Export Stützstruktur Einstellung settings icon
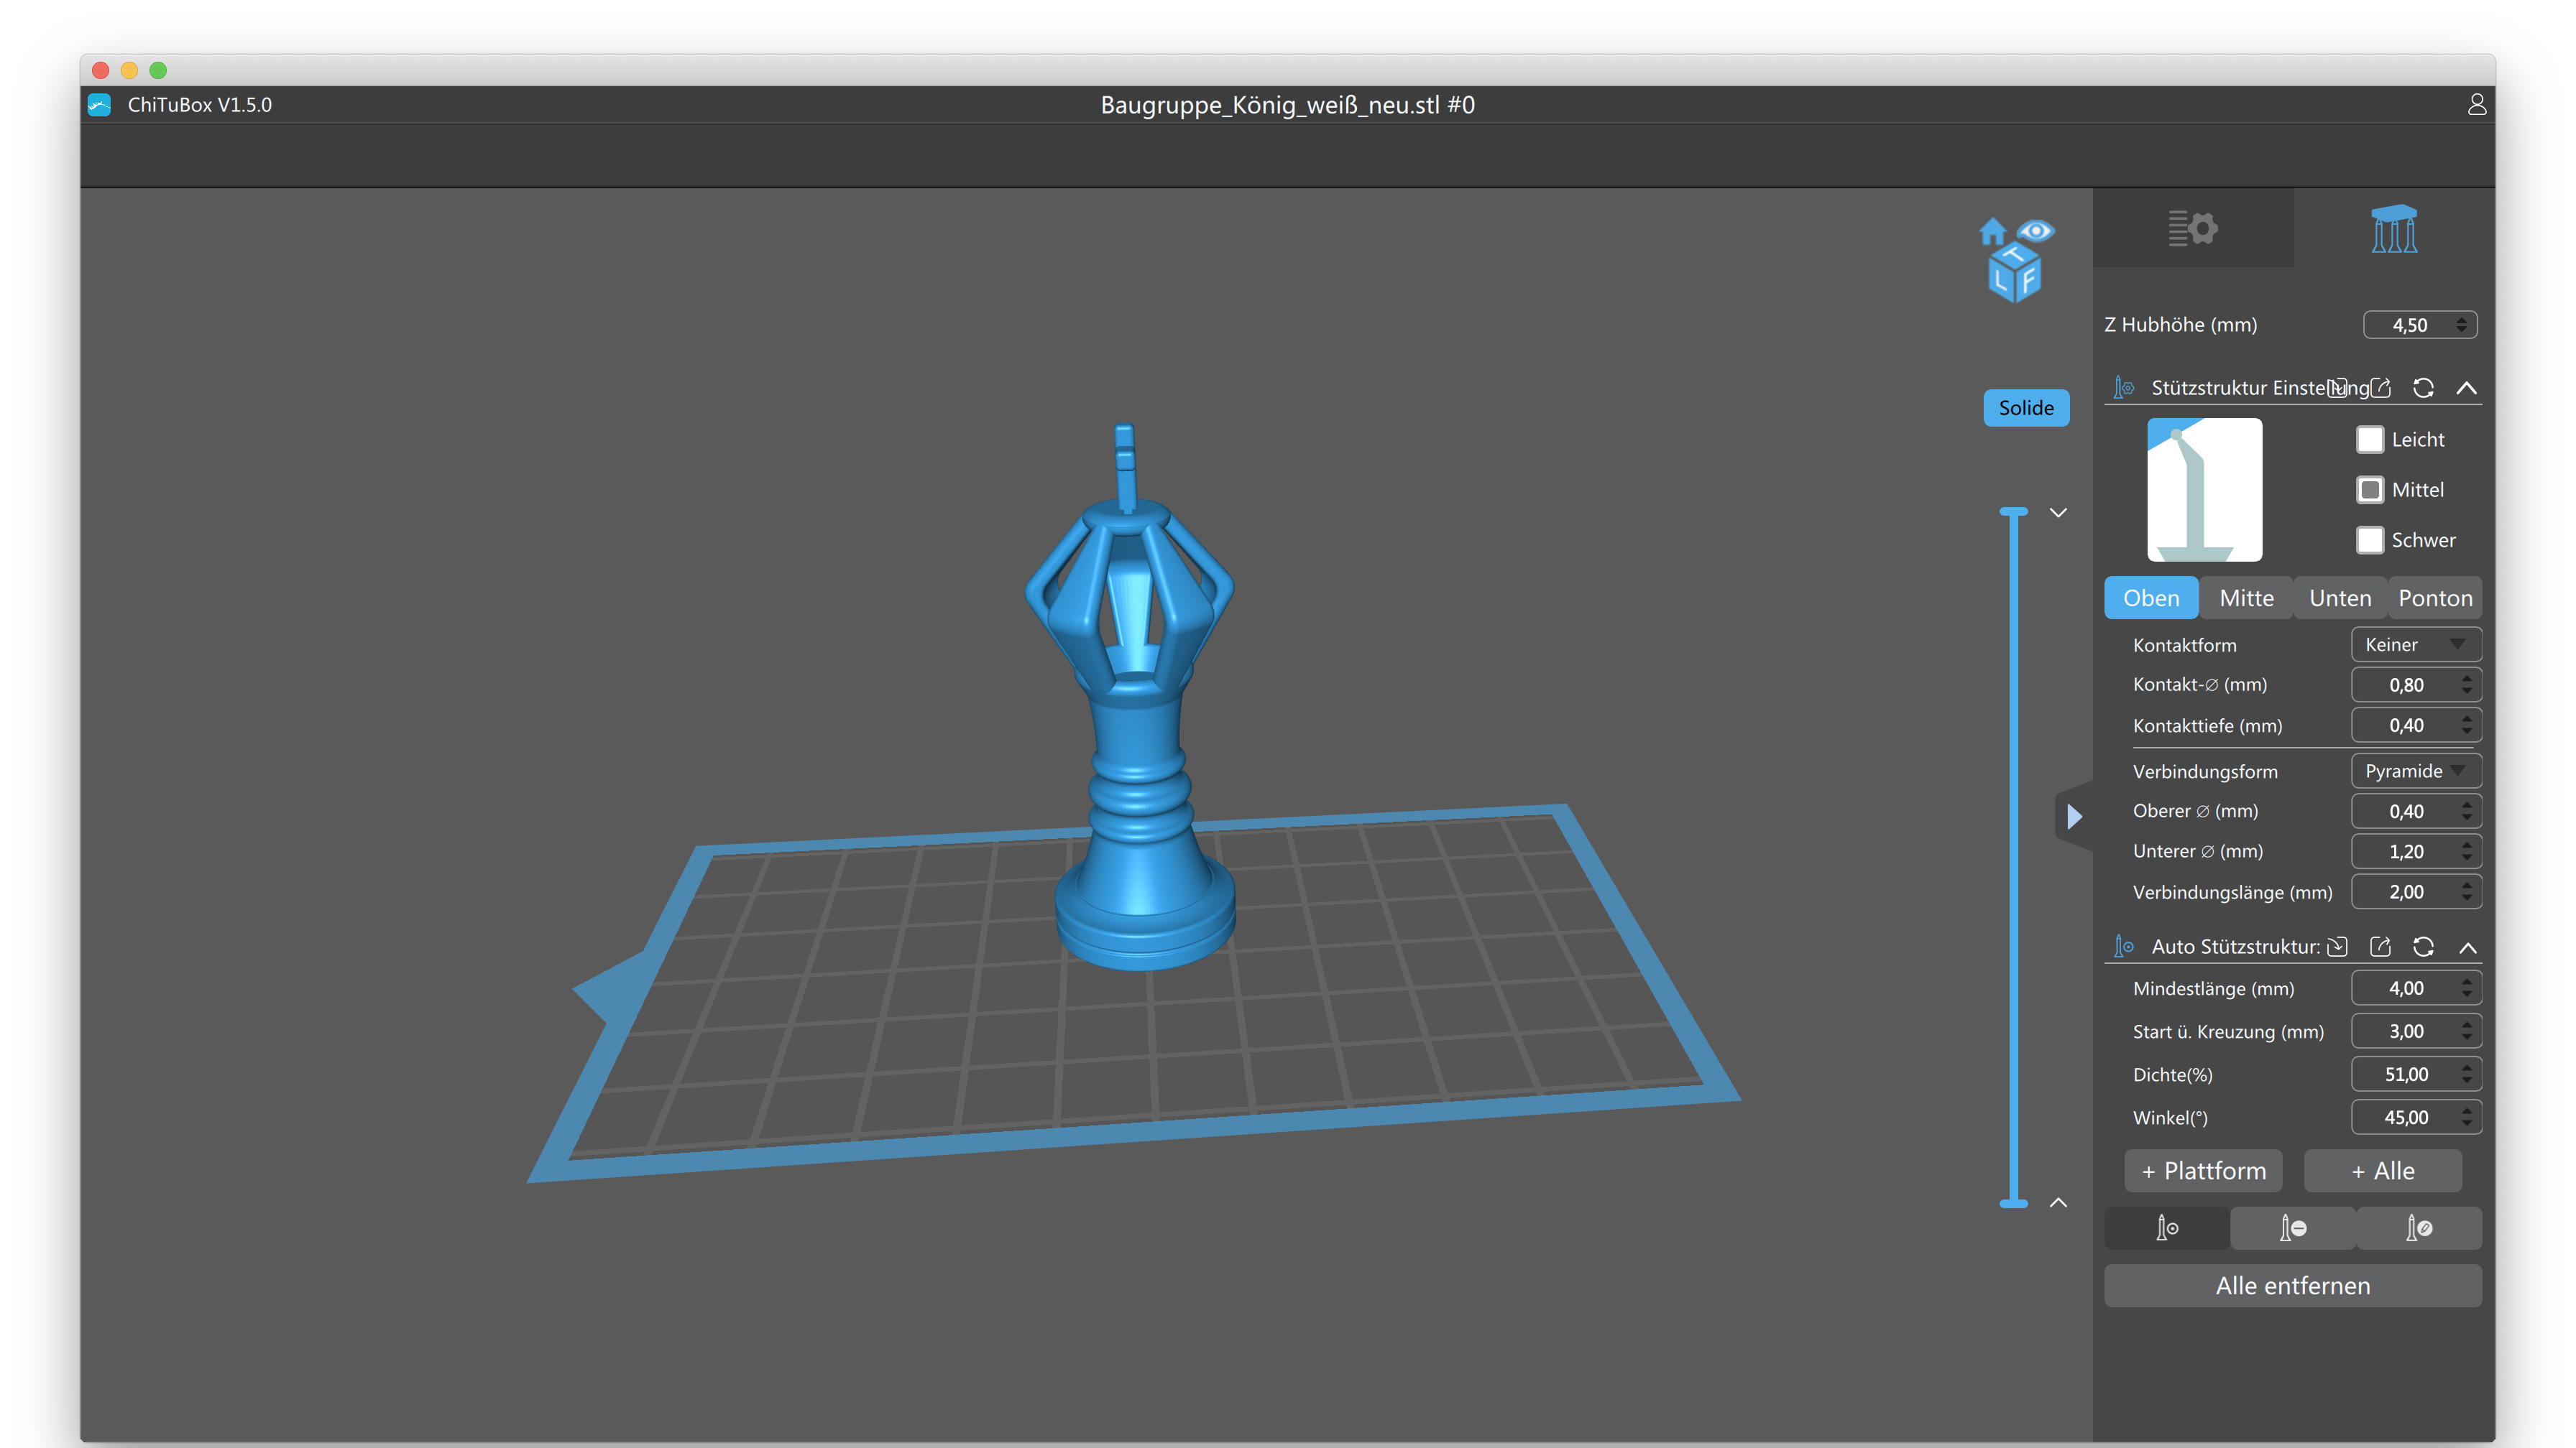The height and width of the screenshot is (1448, 2576). pyautogui.click(x=2381, y=388)
